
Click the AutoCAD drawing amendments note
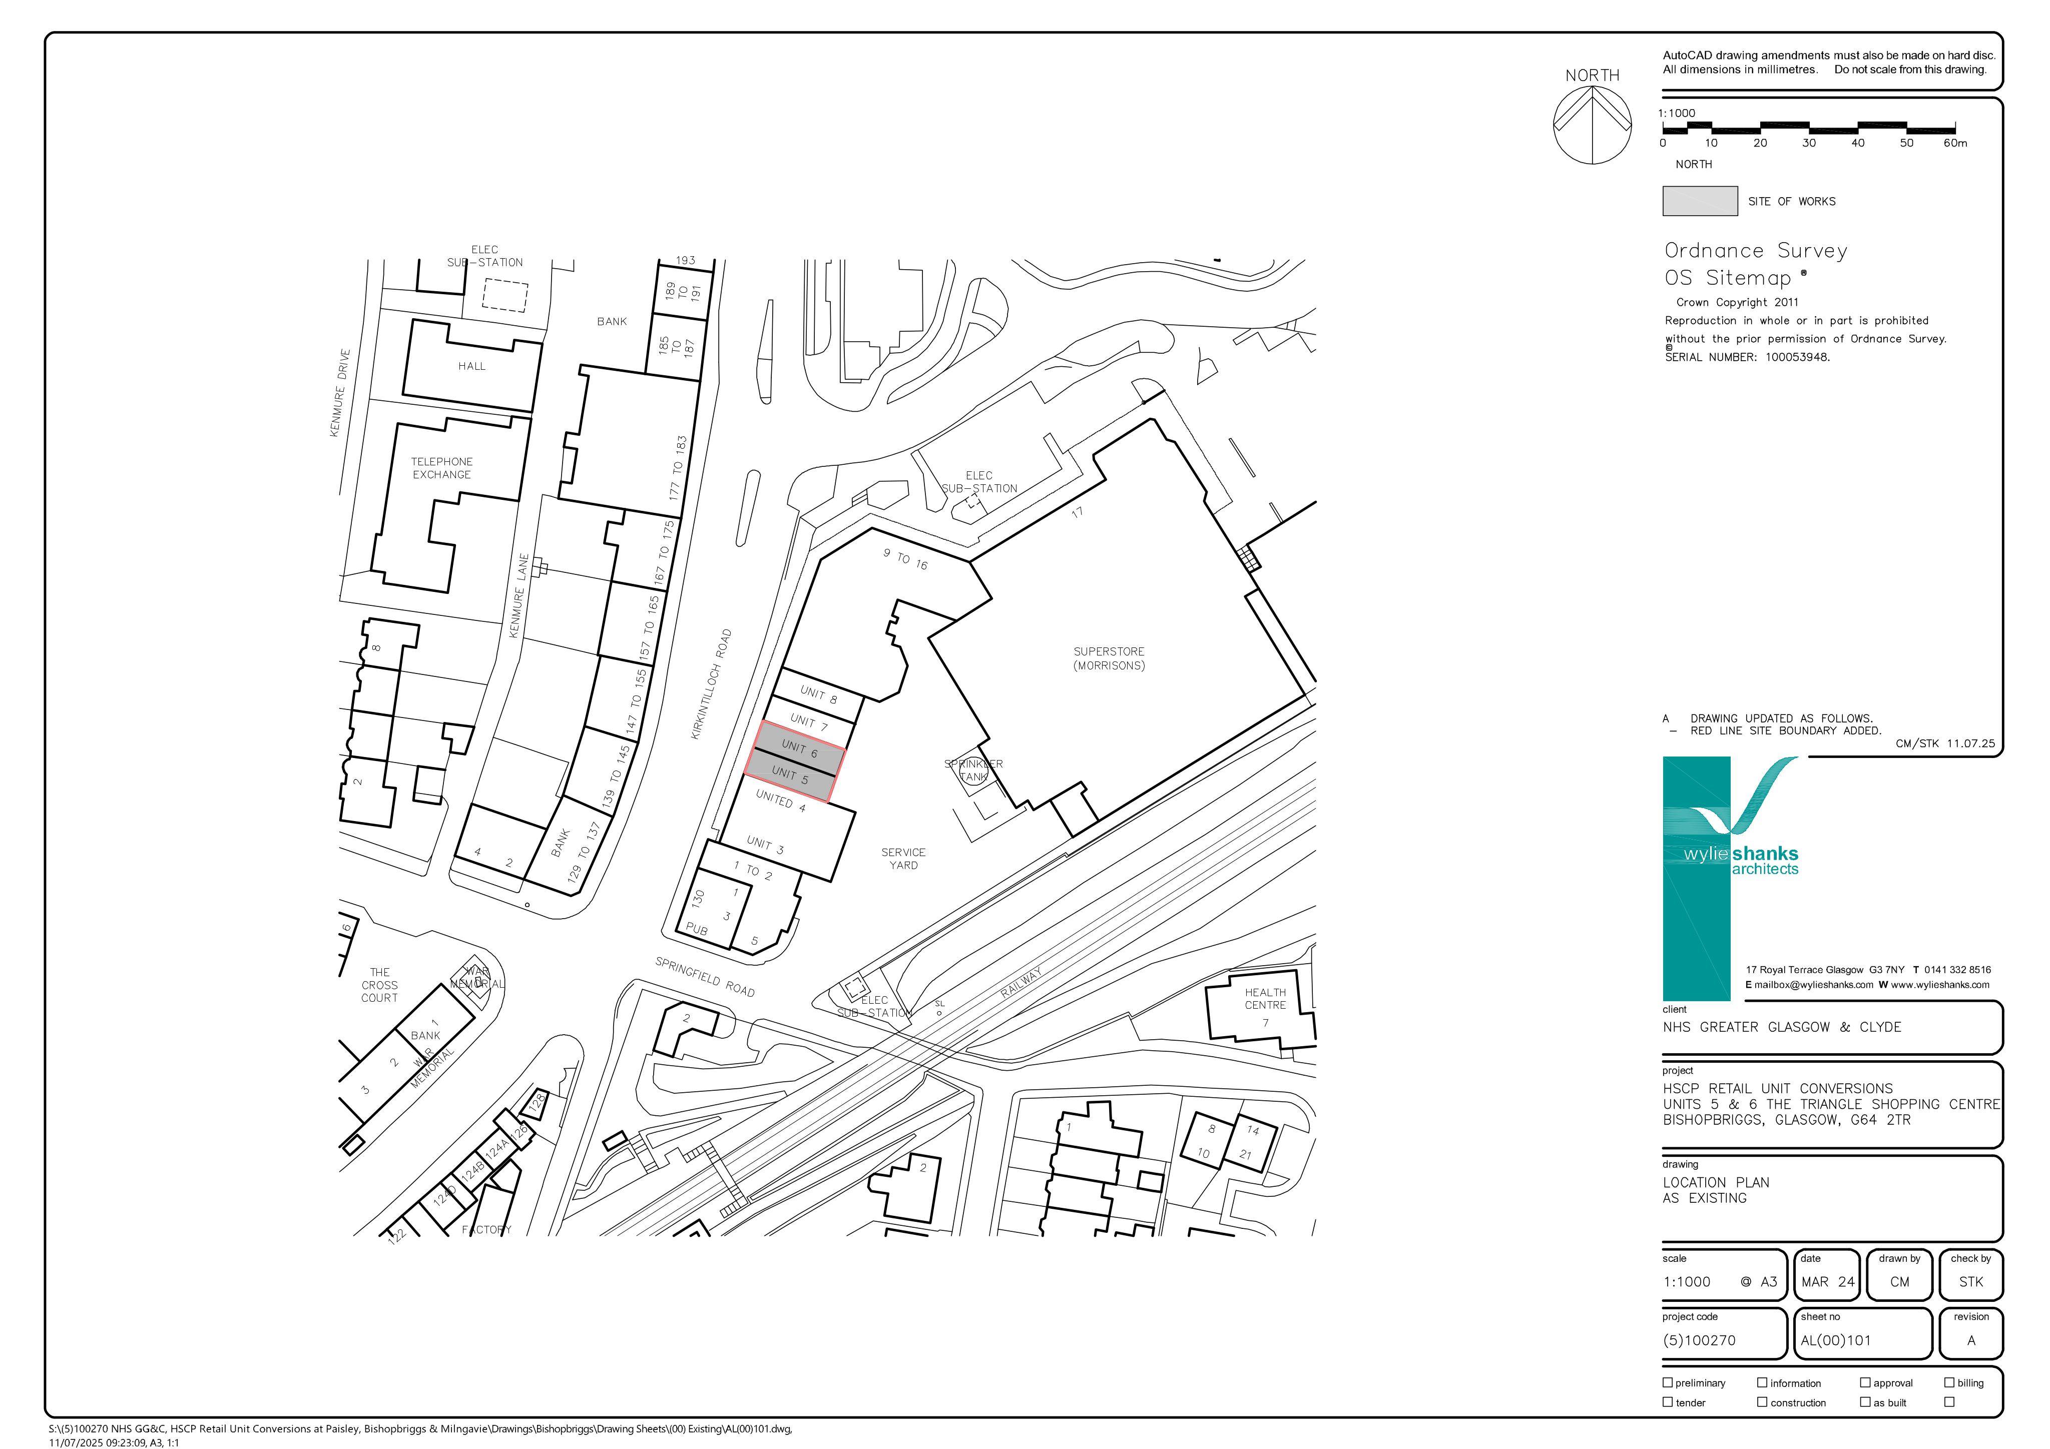[x=1829, y=63]
